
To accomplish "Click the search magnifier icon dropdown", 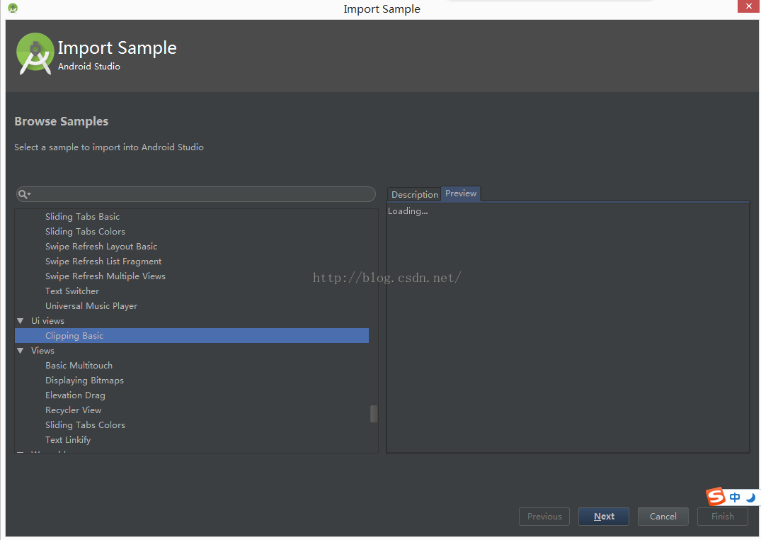I will (24, 194).
